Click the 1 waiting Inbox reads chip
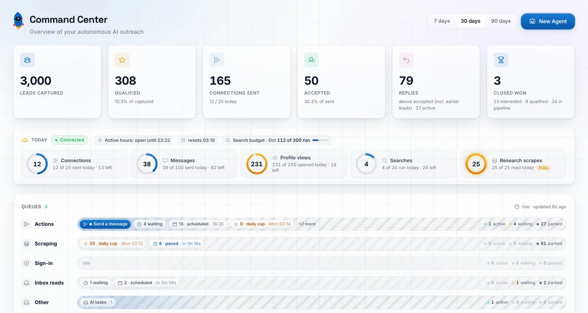The height and width of the screenshot is (313, 588). [x=96, y=283]
